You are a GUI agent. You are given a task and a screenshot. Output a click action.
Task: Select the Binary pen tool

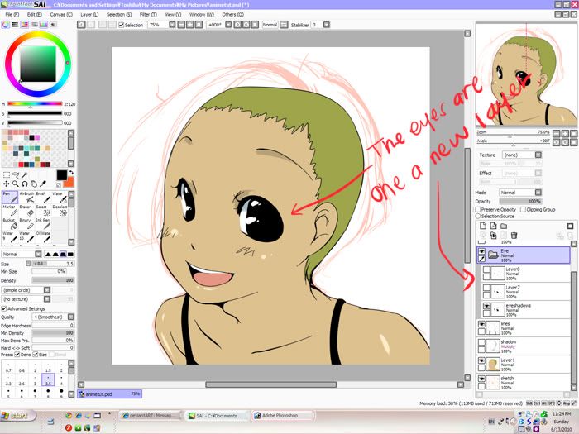pos(26,224)
